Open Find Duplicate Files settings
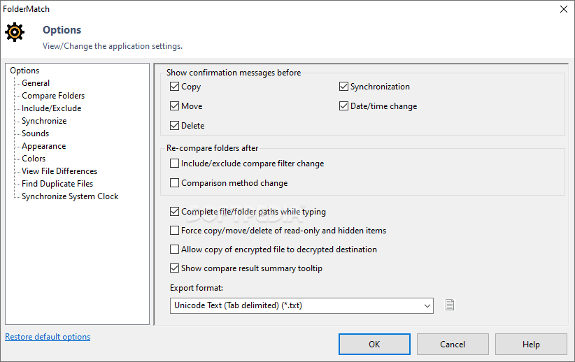The image size is (575, 362). (57, 184)
